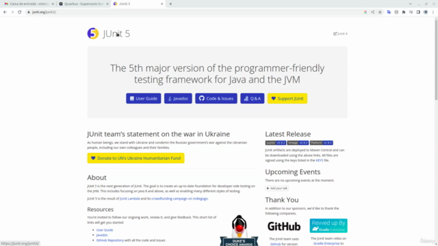Click the browser forward arrow
This screenshot has height=246, width=438.
click(12, 12)
